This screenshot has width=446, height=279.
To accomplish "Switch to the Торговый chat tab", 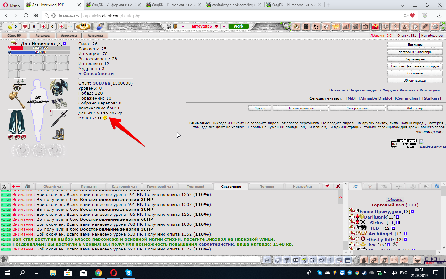I will point(195,186).
